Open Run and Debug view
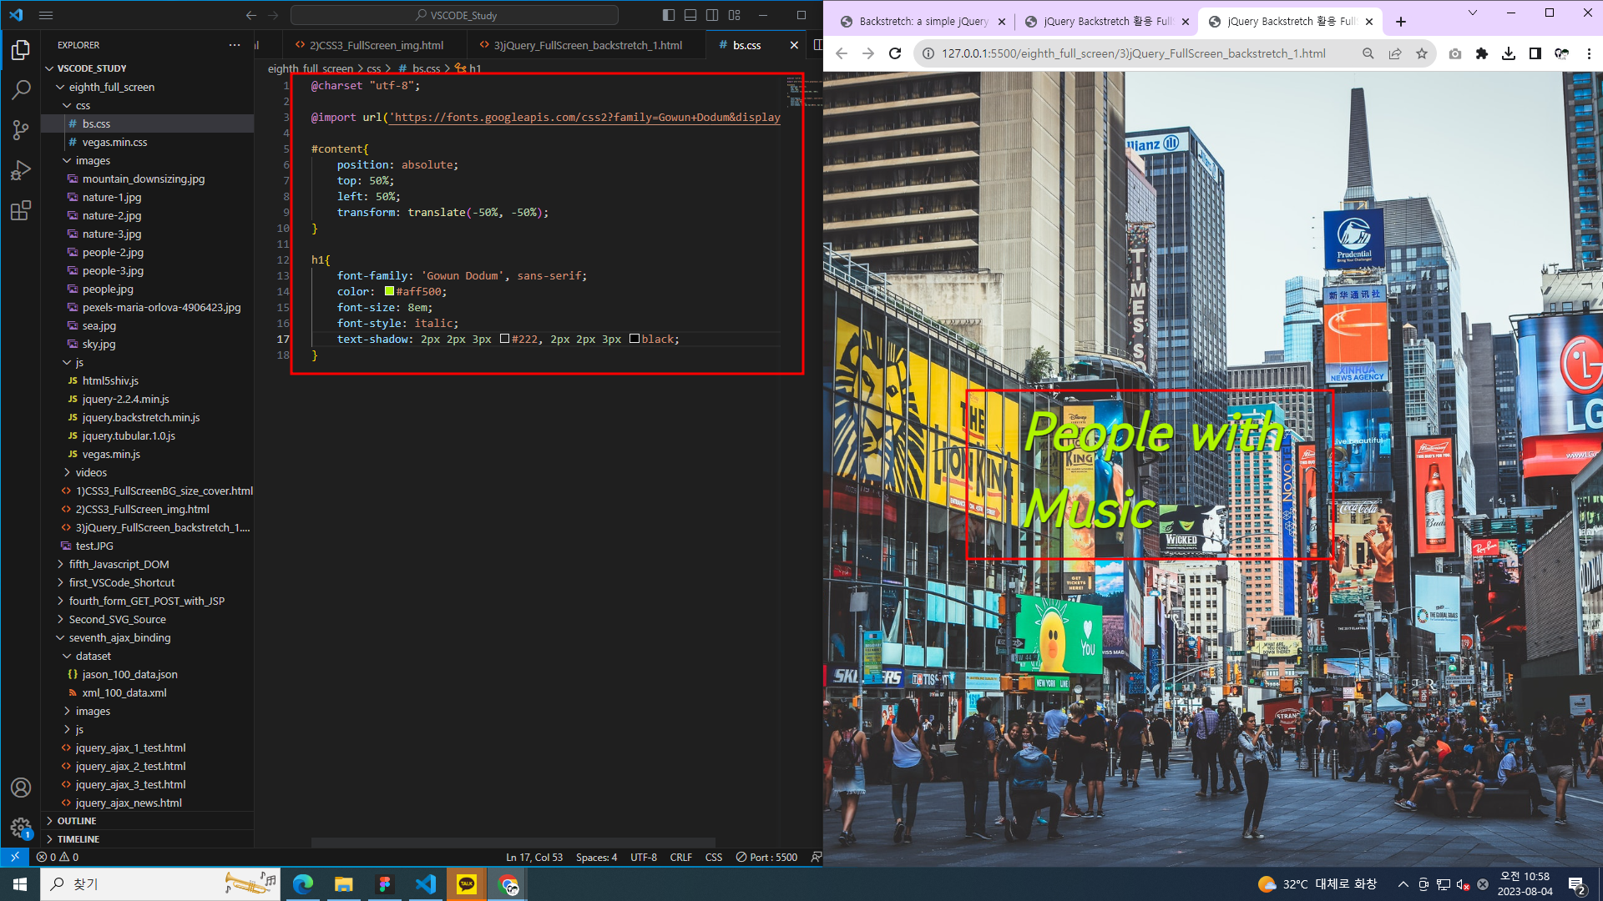 [x=21, y=170]
